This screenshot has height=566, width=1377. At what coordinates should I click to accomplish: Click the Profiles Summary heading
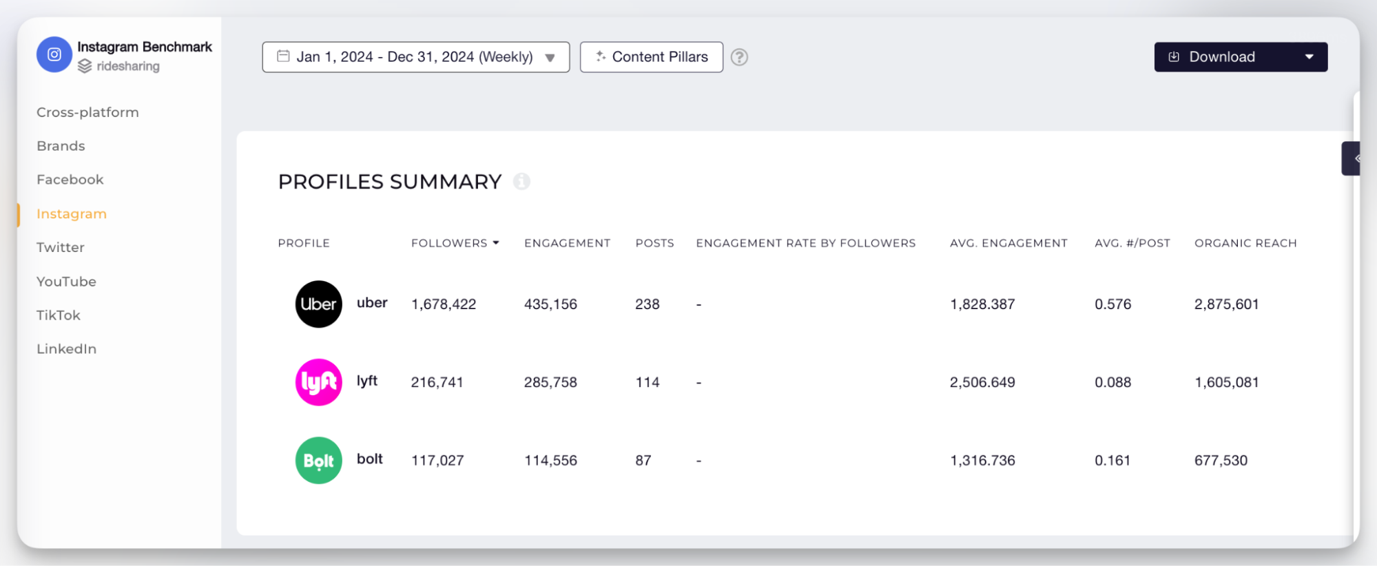(390, 182)
